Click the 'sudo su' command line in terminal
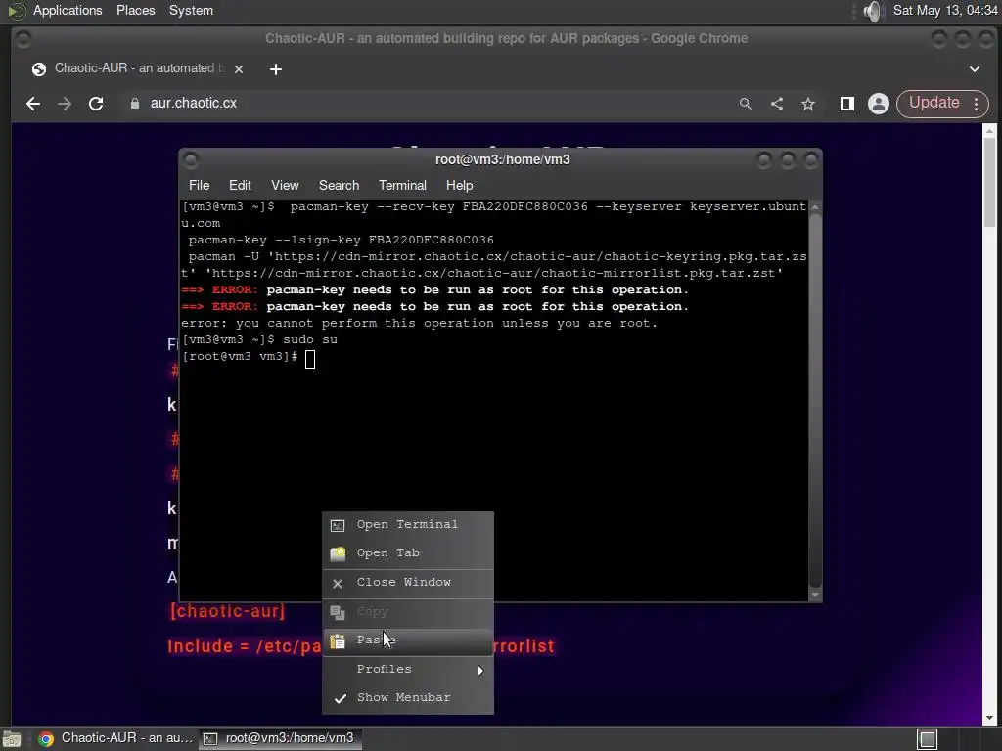Viewport: 1002px width, 751px height. 310,340
